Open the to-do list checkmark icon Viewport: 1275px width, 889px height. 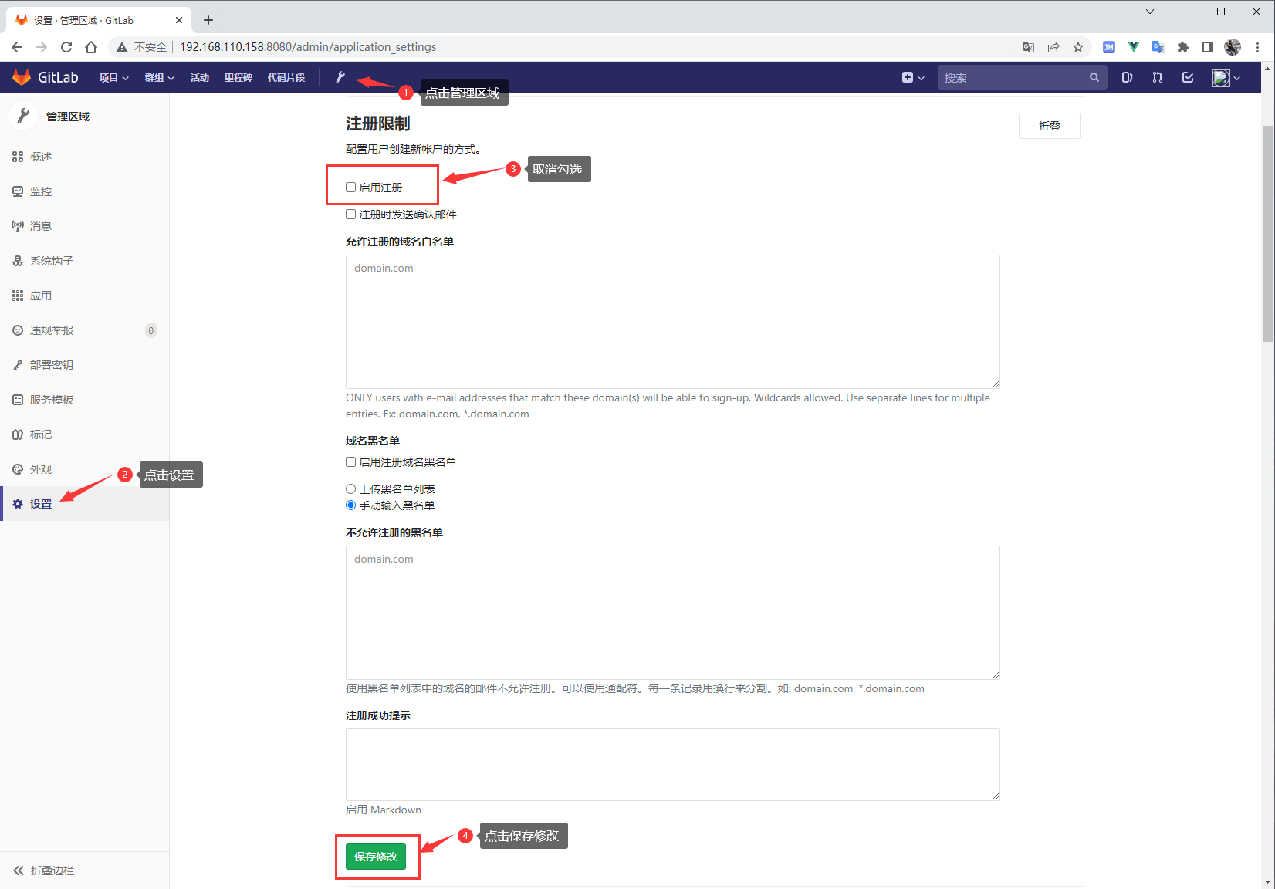pos(1188,77)
